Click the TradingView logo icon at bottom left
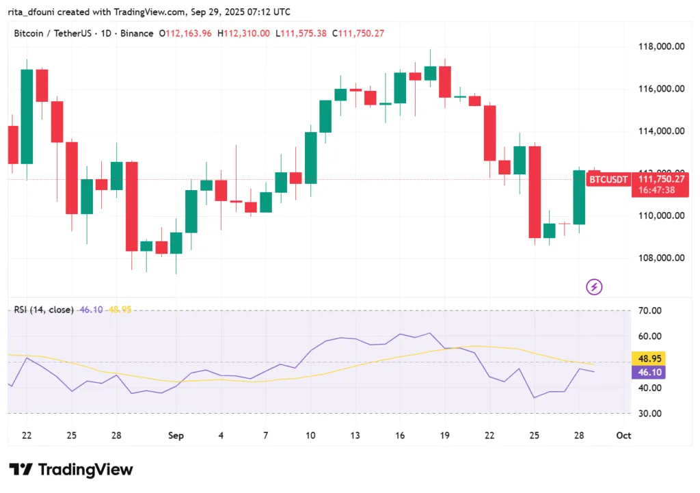 tap(21, 470)
